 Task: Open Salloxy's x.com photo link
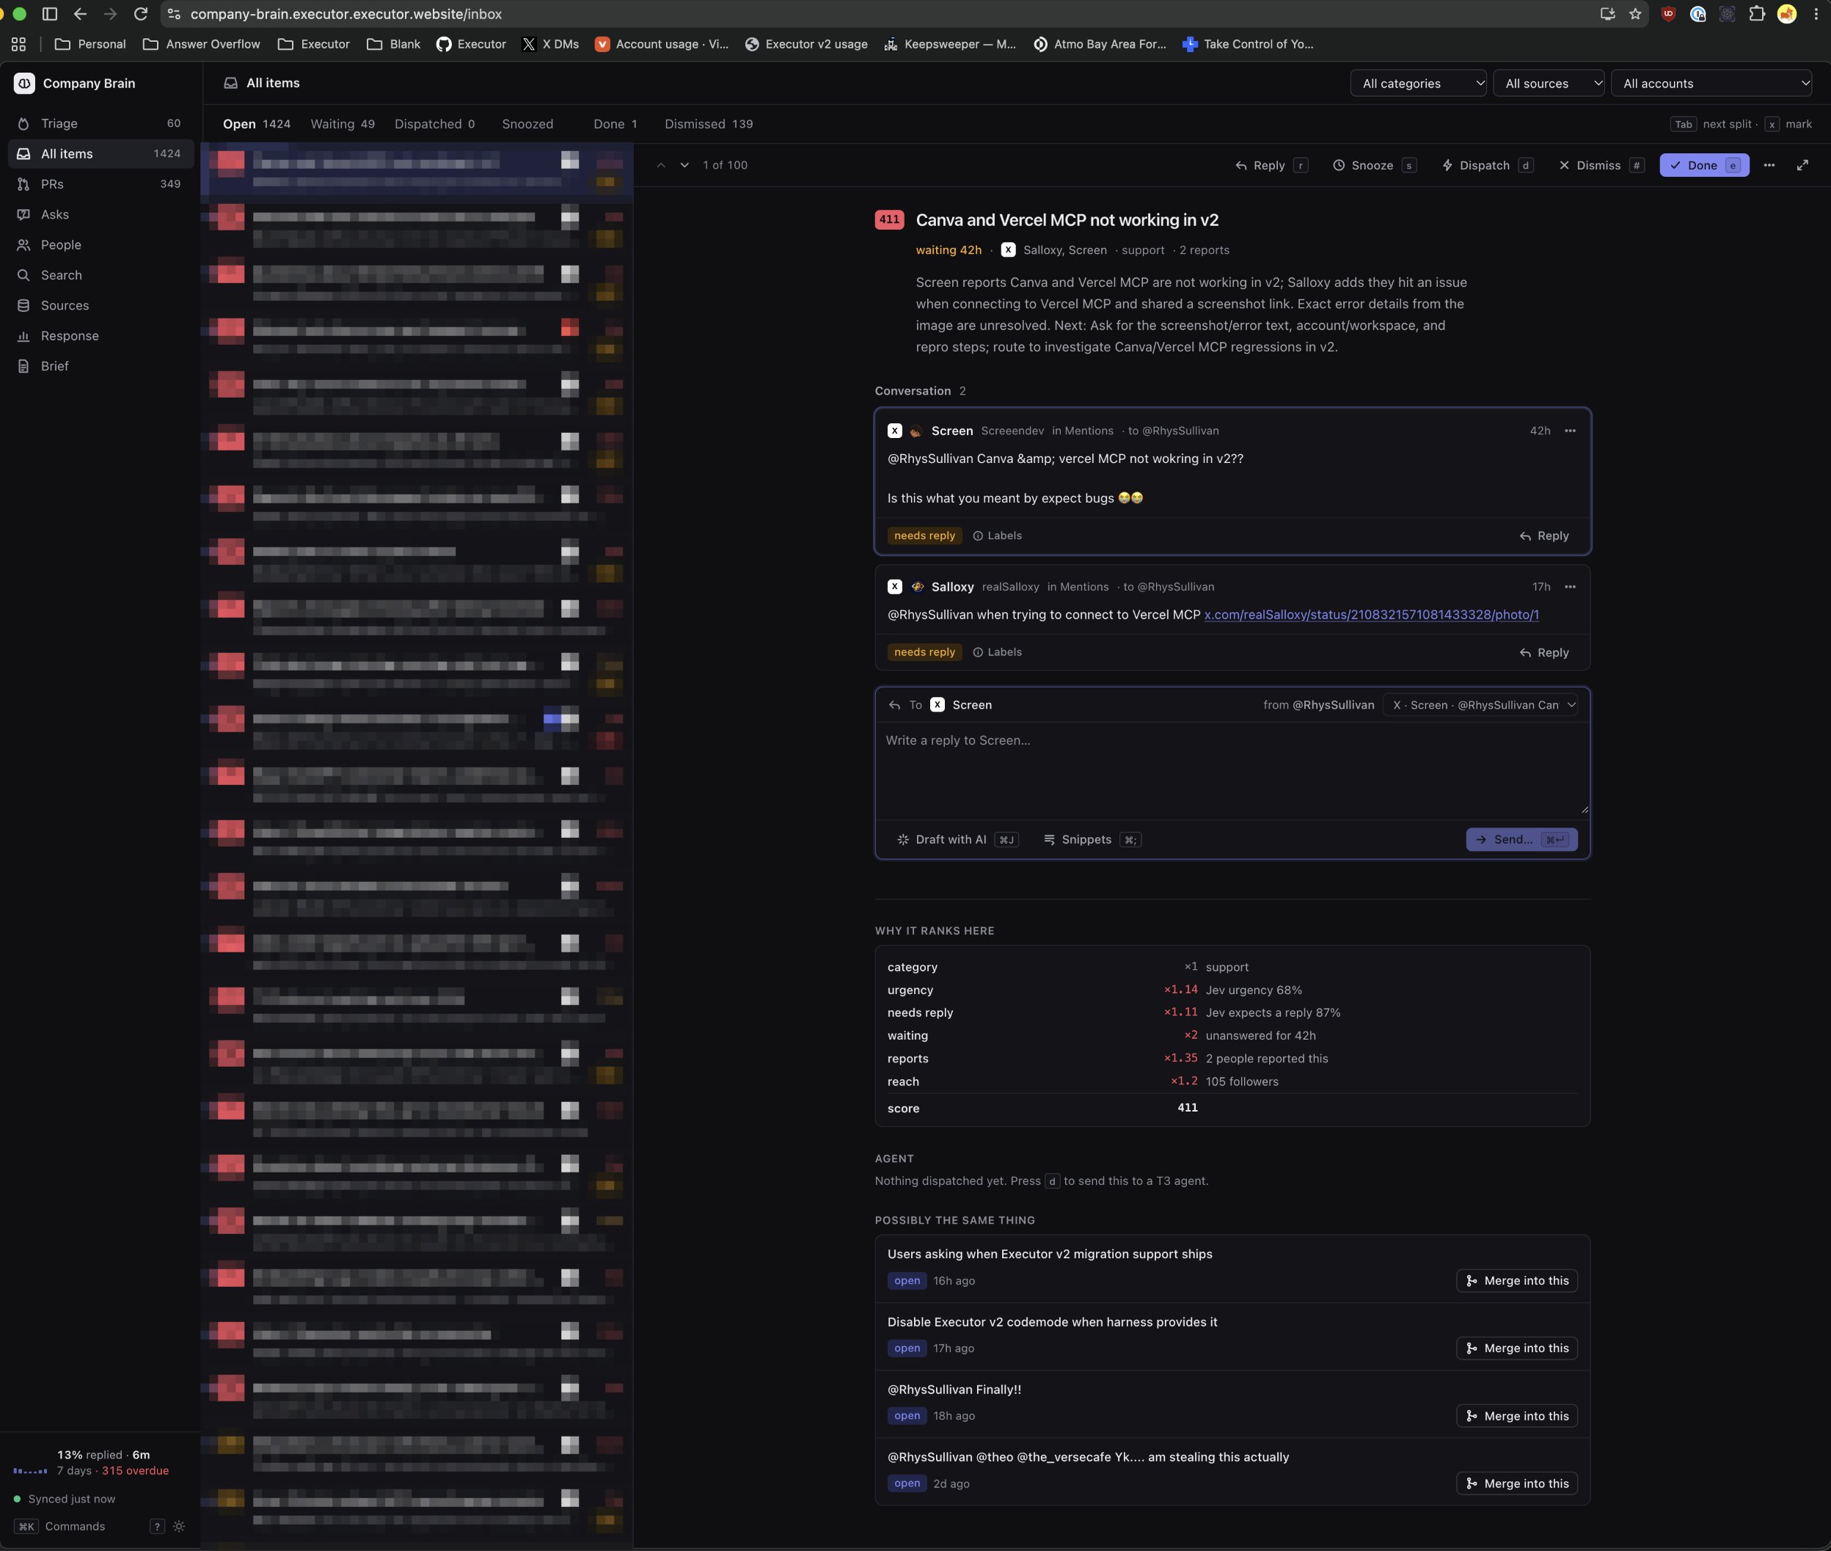coord(1370,615)
